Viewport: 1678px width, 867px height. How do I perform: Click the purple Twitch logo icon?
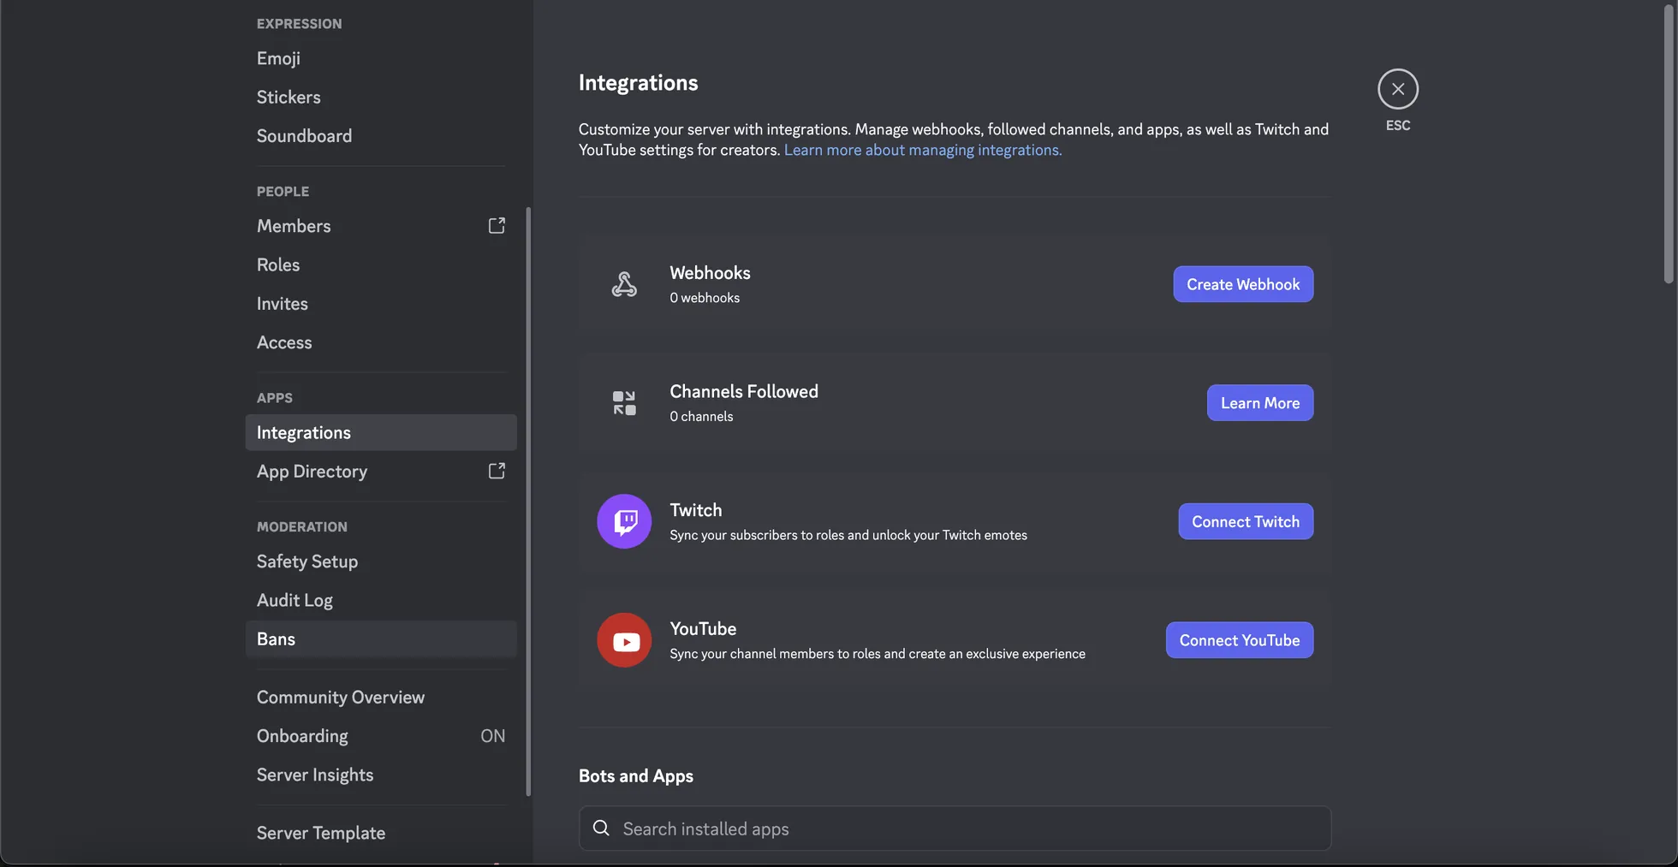tap(624, 521)
